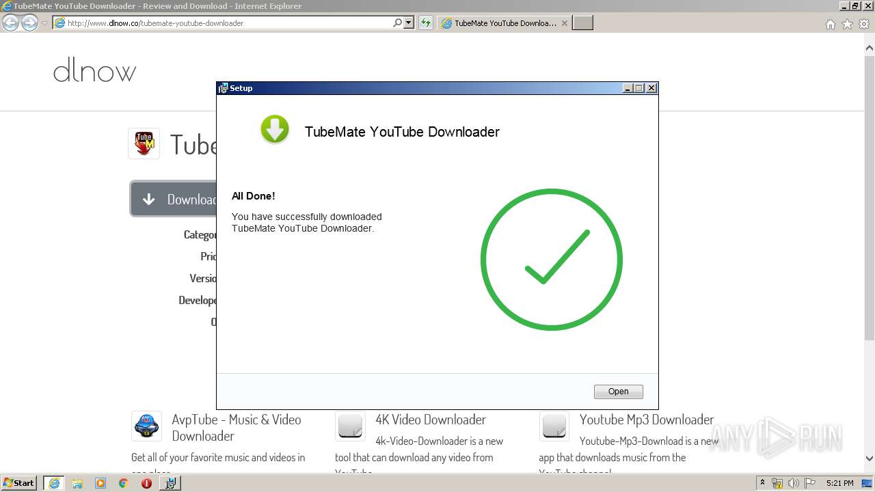Viewport: 875px width, 492px height.
Task: Open Google Chrome from taskbar
Action: [124, 483]
